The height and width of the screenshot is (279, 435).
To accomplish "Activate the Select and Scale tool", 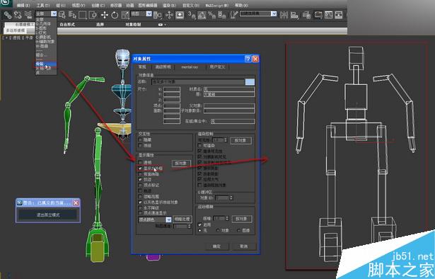I will coord(125,15).
